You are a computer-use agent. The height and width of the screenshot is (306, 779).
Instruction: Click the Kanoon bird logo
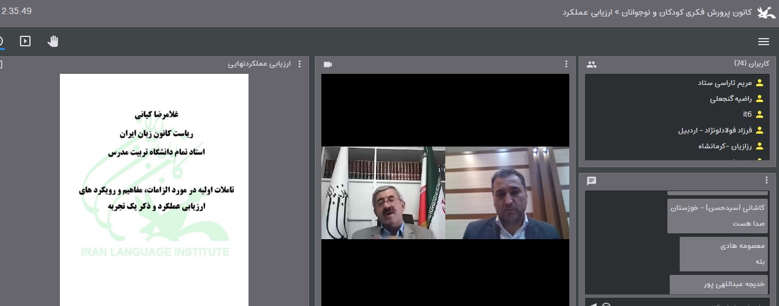pyautogui.click(x=765, y=12)
